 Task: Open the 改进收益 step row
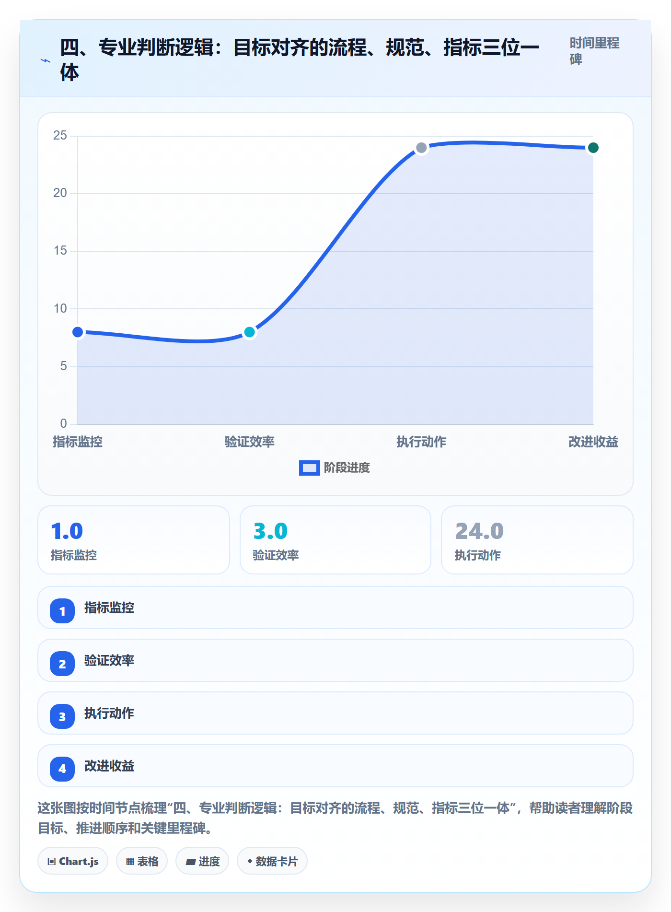point(335,766)
